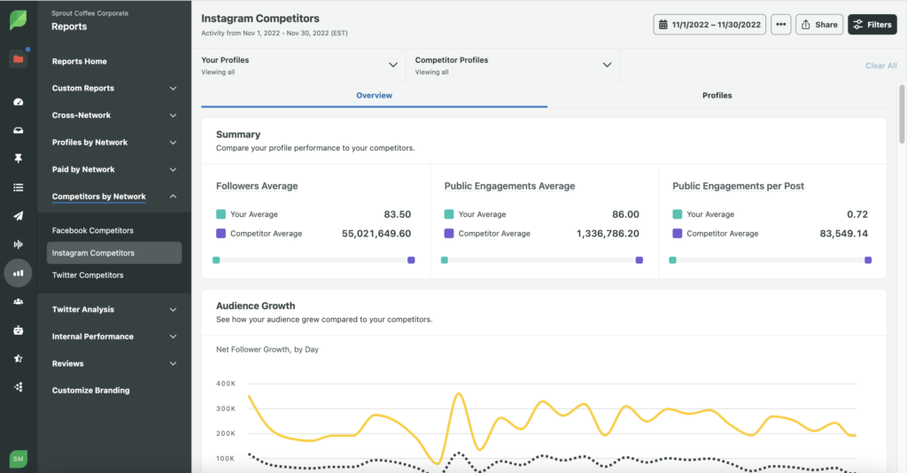Open the red folder icon in sidebar
Viewport: 907px width, 473px height.
[18, 59]
